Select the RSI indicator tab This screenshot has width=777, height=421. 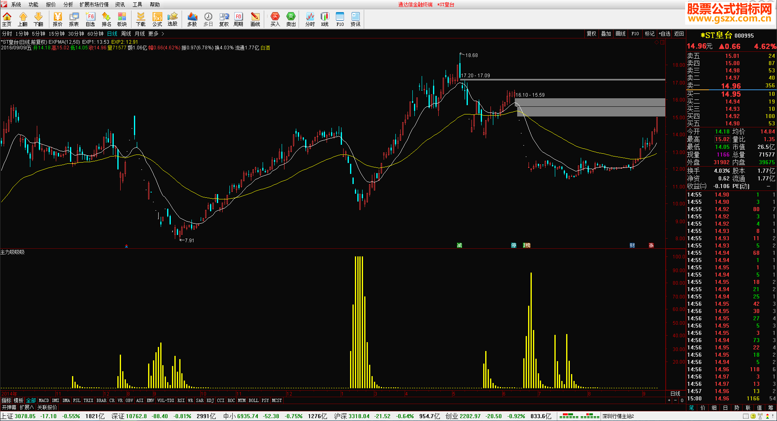point(181,400)
